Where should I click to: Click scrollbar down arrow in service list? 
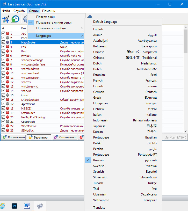(x=186, y=131)
